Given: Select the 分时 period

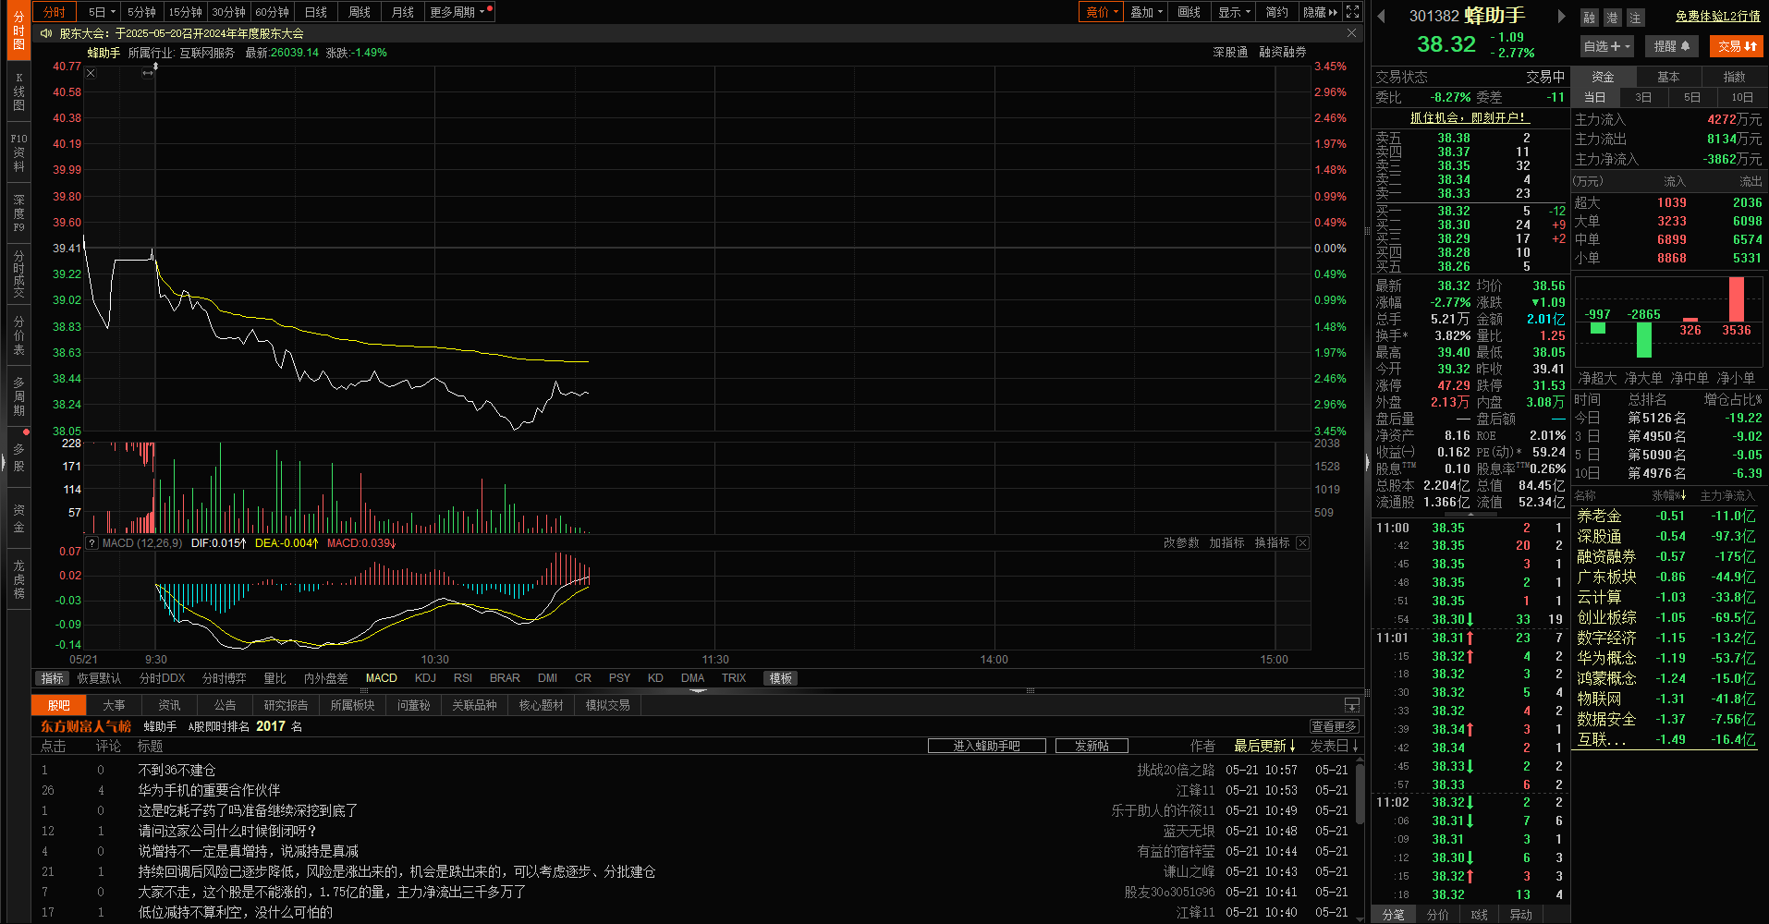Looking at the screenshot, I should click(x=55, y=12).
